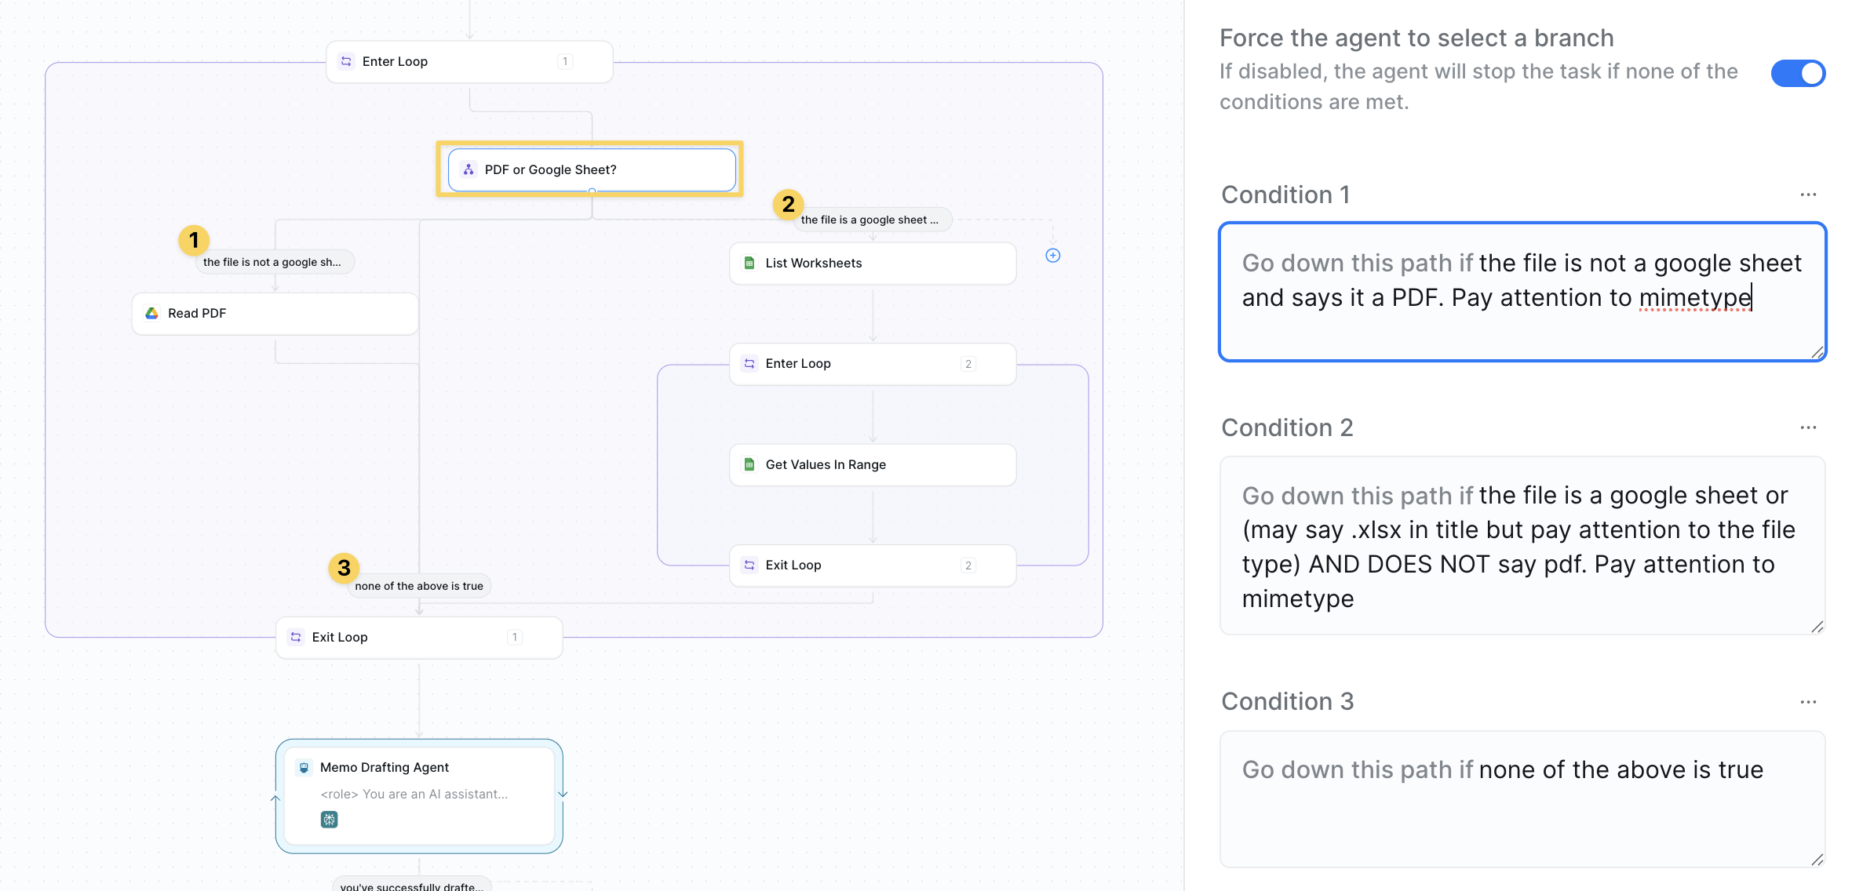The height and width of the screenshot is (891, 1852).
Task: Click the blue plus circle to add branch
Action: pyautogui.click(x=1053, y=256)
